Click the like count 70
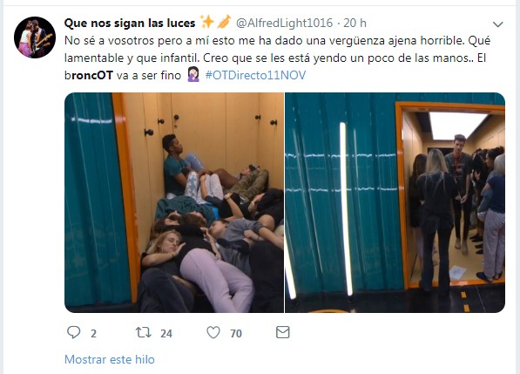Viewport: 520px width, 374px height. (236, 333)
